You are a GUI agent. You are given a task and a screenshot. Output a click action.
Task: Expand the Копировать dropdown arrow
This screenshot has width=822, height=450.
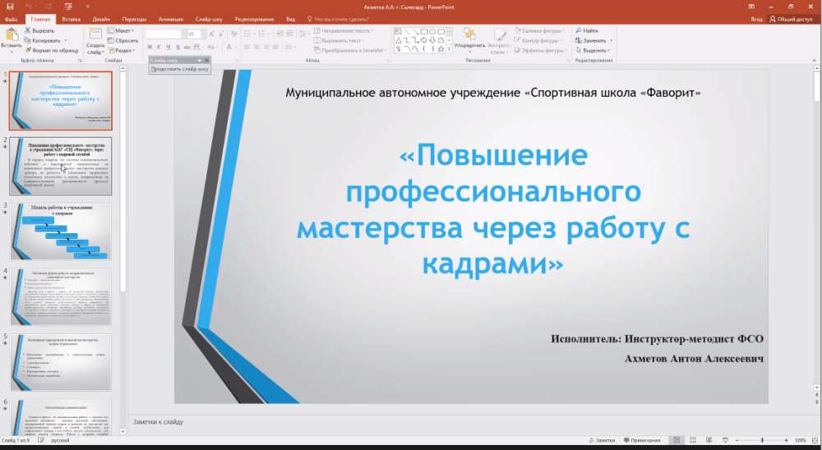point(66,40)
